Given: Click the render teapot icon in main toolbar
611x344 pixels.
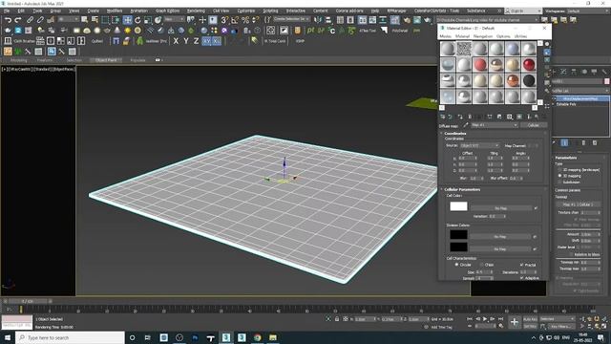Looking at the screenshot, I should tap(427, 20).
